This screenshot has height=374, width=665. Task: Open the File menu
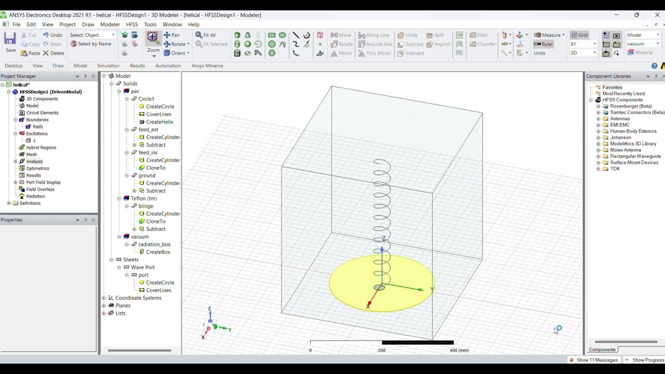point(16,24)
